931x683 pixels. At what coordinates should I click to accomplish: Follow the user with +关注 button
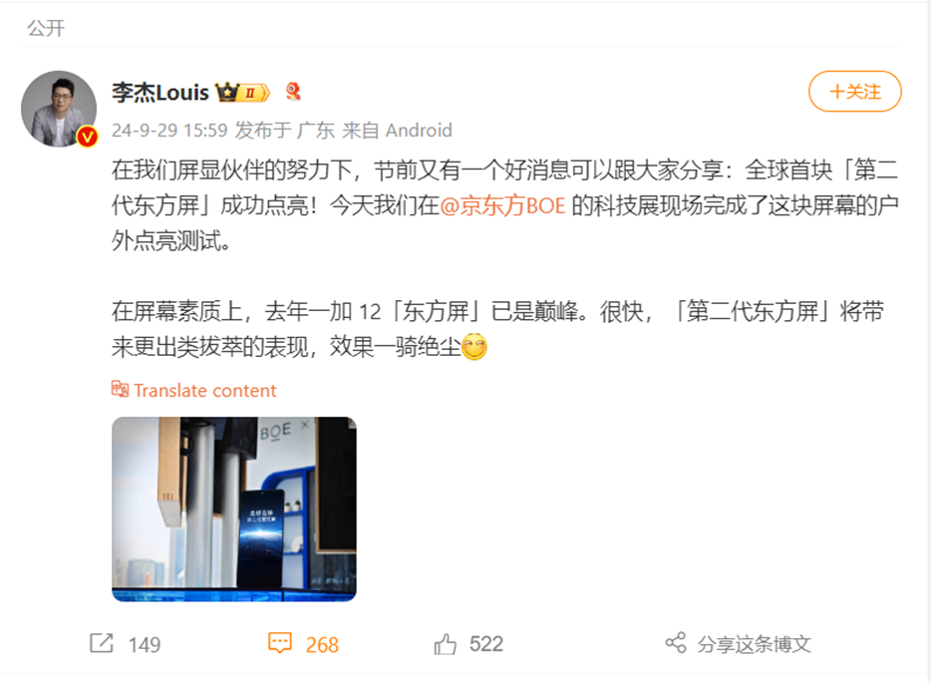855,92
